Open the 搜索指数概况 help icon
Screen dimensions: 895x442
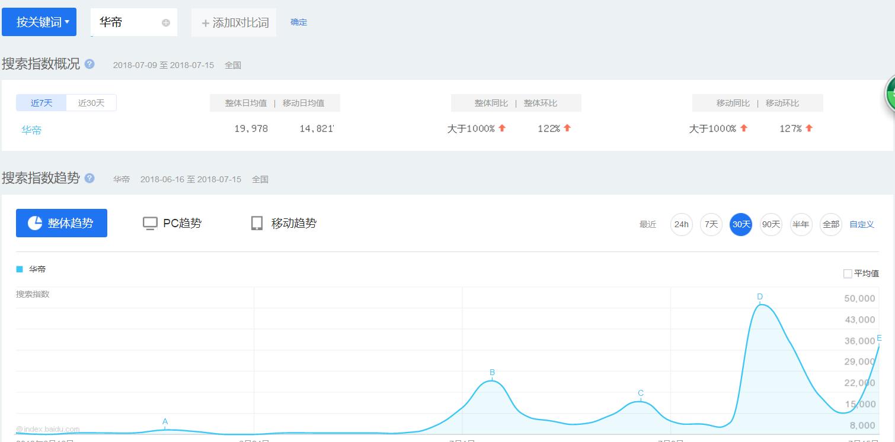[89, 64]
